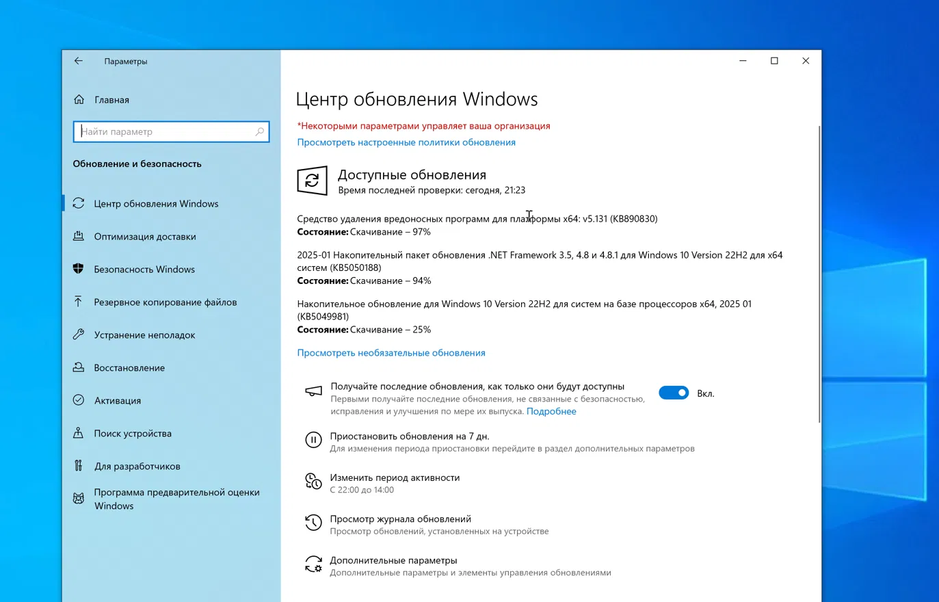Click the Скачивание – 94% status text
Screen dimensions: 939x602
pos(391,280)
